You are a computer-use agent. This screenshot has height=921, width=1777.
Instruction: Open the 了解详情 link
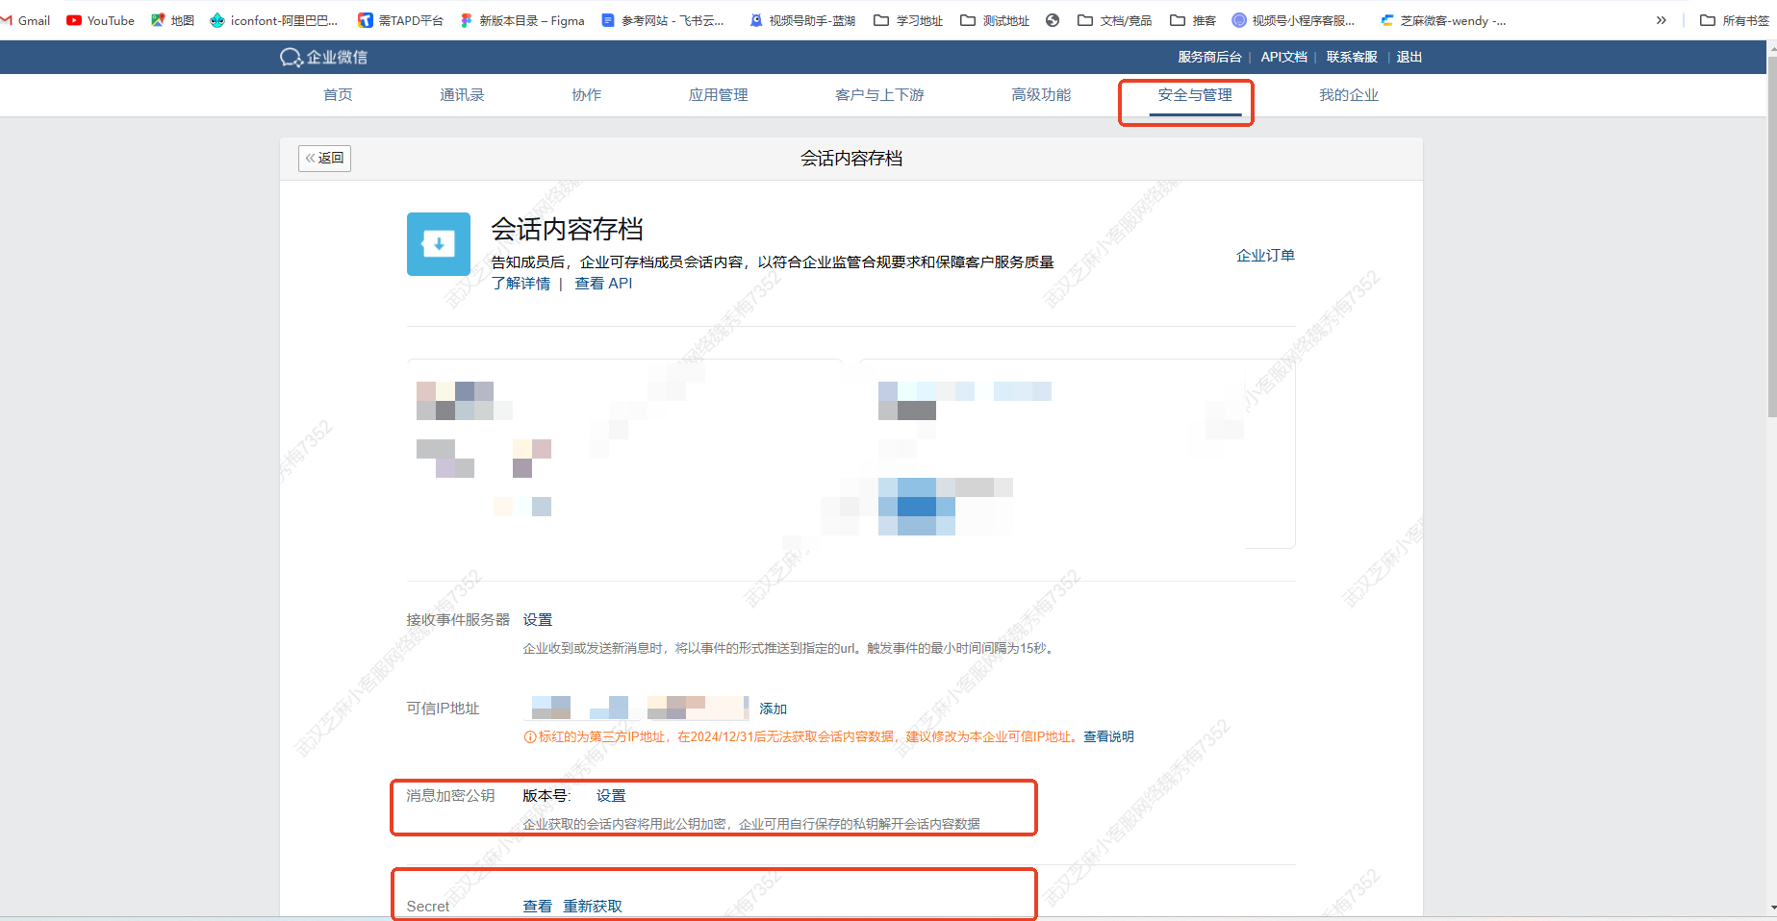pos(520,283)
